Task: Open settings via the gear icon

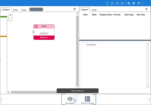Action: coord(134,3)
